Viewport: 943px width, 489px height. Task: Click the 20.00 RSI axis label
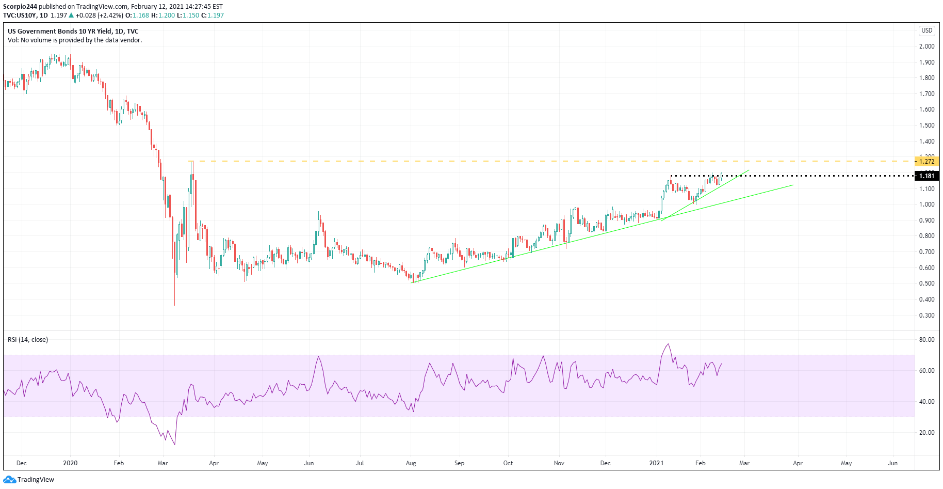[927, 433]
